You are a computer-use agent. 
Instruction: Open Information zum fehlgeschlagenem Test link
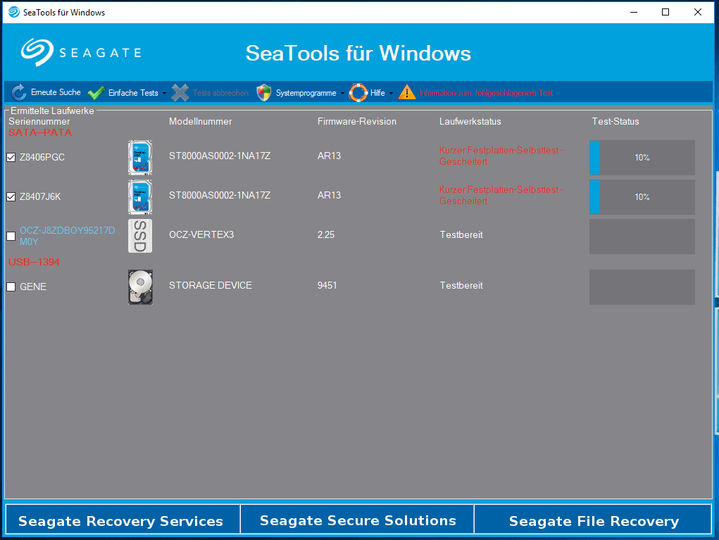486,93
